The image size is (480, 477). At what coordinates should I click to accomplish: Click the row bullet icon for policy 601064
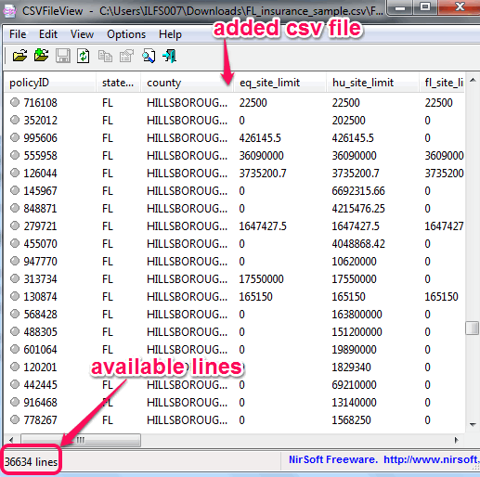[15, 349]
